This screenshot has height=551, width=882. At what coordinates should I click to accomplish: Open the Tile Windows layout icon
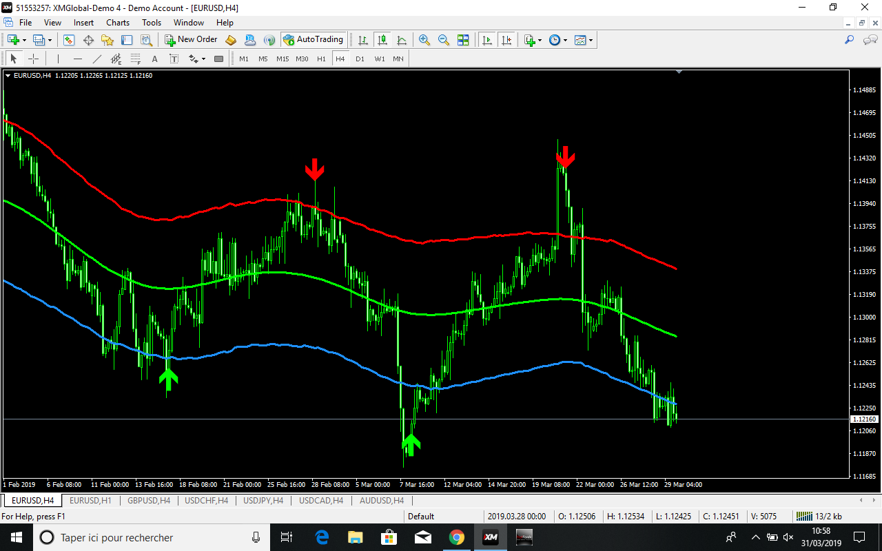click(463, 40)
